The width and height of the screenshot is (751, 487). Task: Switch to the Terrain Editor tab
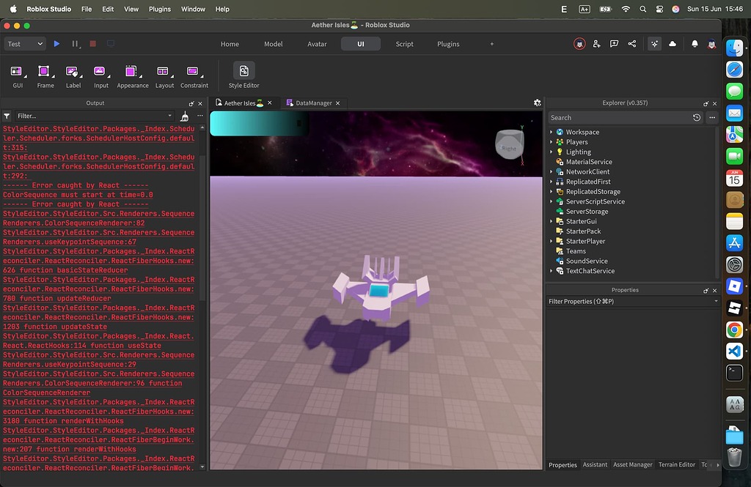[677, 464]
